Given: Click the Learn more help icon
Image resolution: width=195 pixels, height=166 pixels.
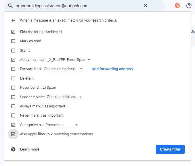Looking at the screenshot, I should [x=13, y=149].
